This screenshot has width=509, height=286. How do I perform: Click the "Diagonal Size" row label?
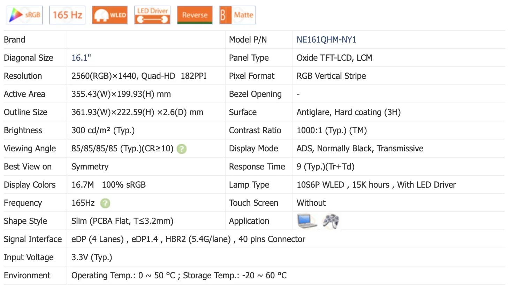tap(29, 58)
